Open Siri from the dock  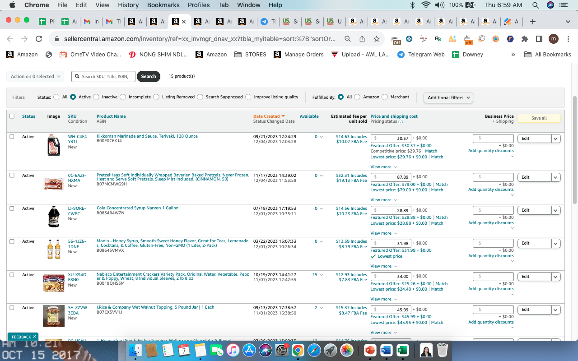[266, 350]
